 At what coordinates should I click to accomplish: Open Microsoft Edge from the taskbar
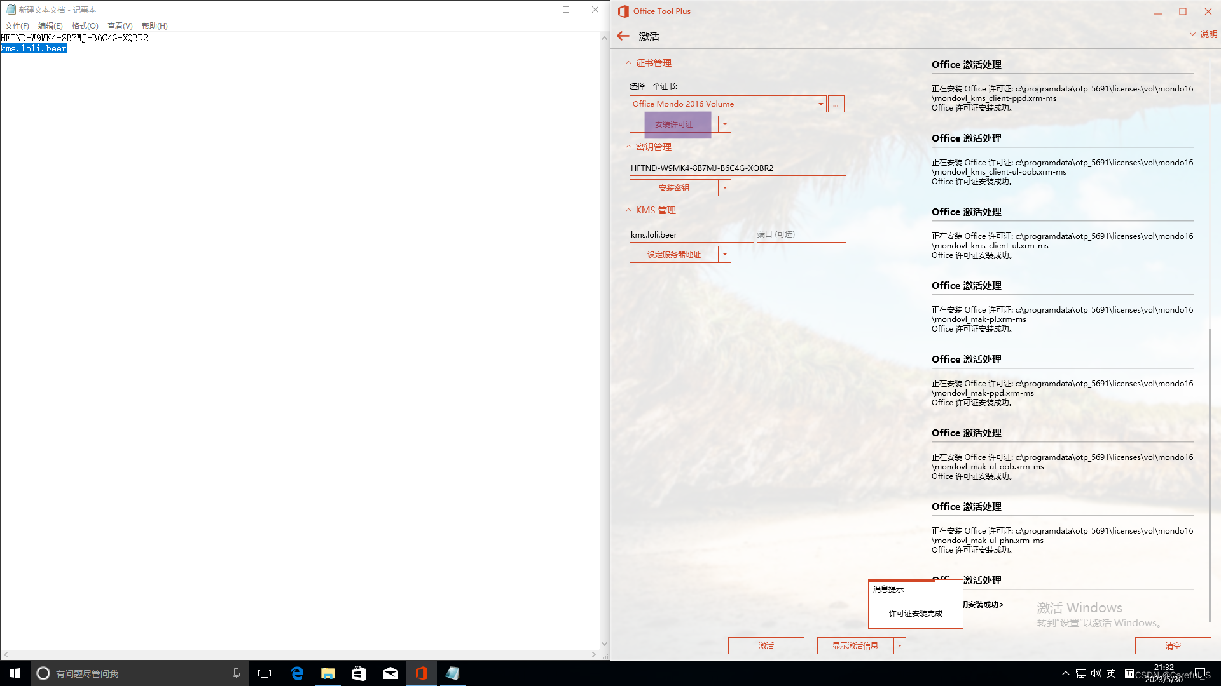(297, 673)
